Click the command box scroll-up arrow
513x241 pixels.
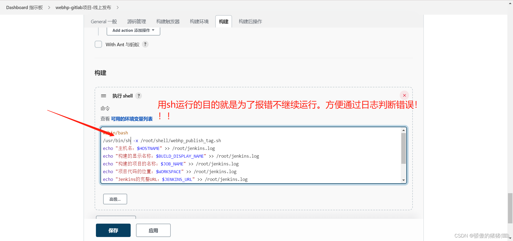point(403,130)
